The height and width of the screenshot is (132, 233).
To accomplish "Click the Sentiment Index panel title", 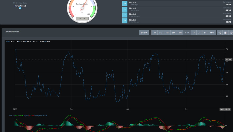I will pos(12,32).
